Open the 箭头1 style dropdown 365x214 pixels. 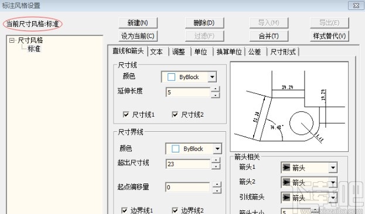(x=333, y=168)
